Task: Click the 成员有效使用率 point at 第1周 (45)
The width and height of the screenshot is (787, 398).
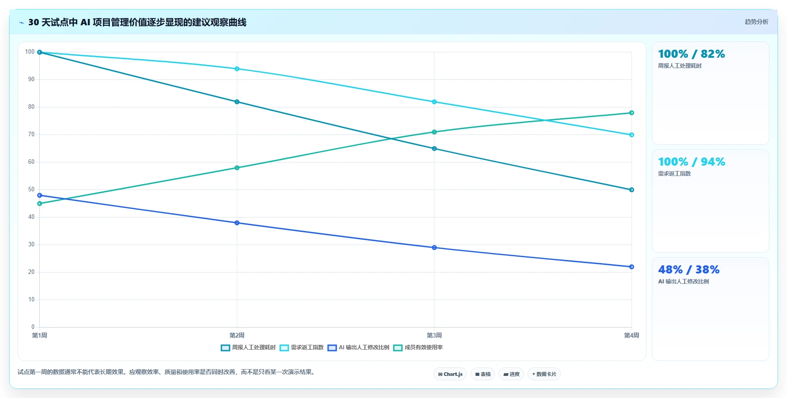Action: click(40, 204)
